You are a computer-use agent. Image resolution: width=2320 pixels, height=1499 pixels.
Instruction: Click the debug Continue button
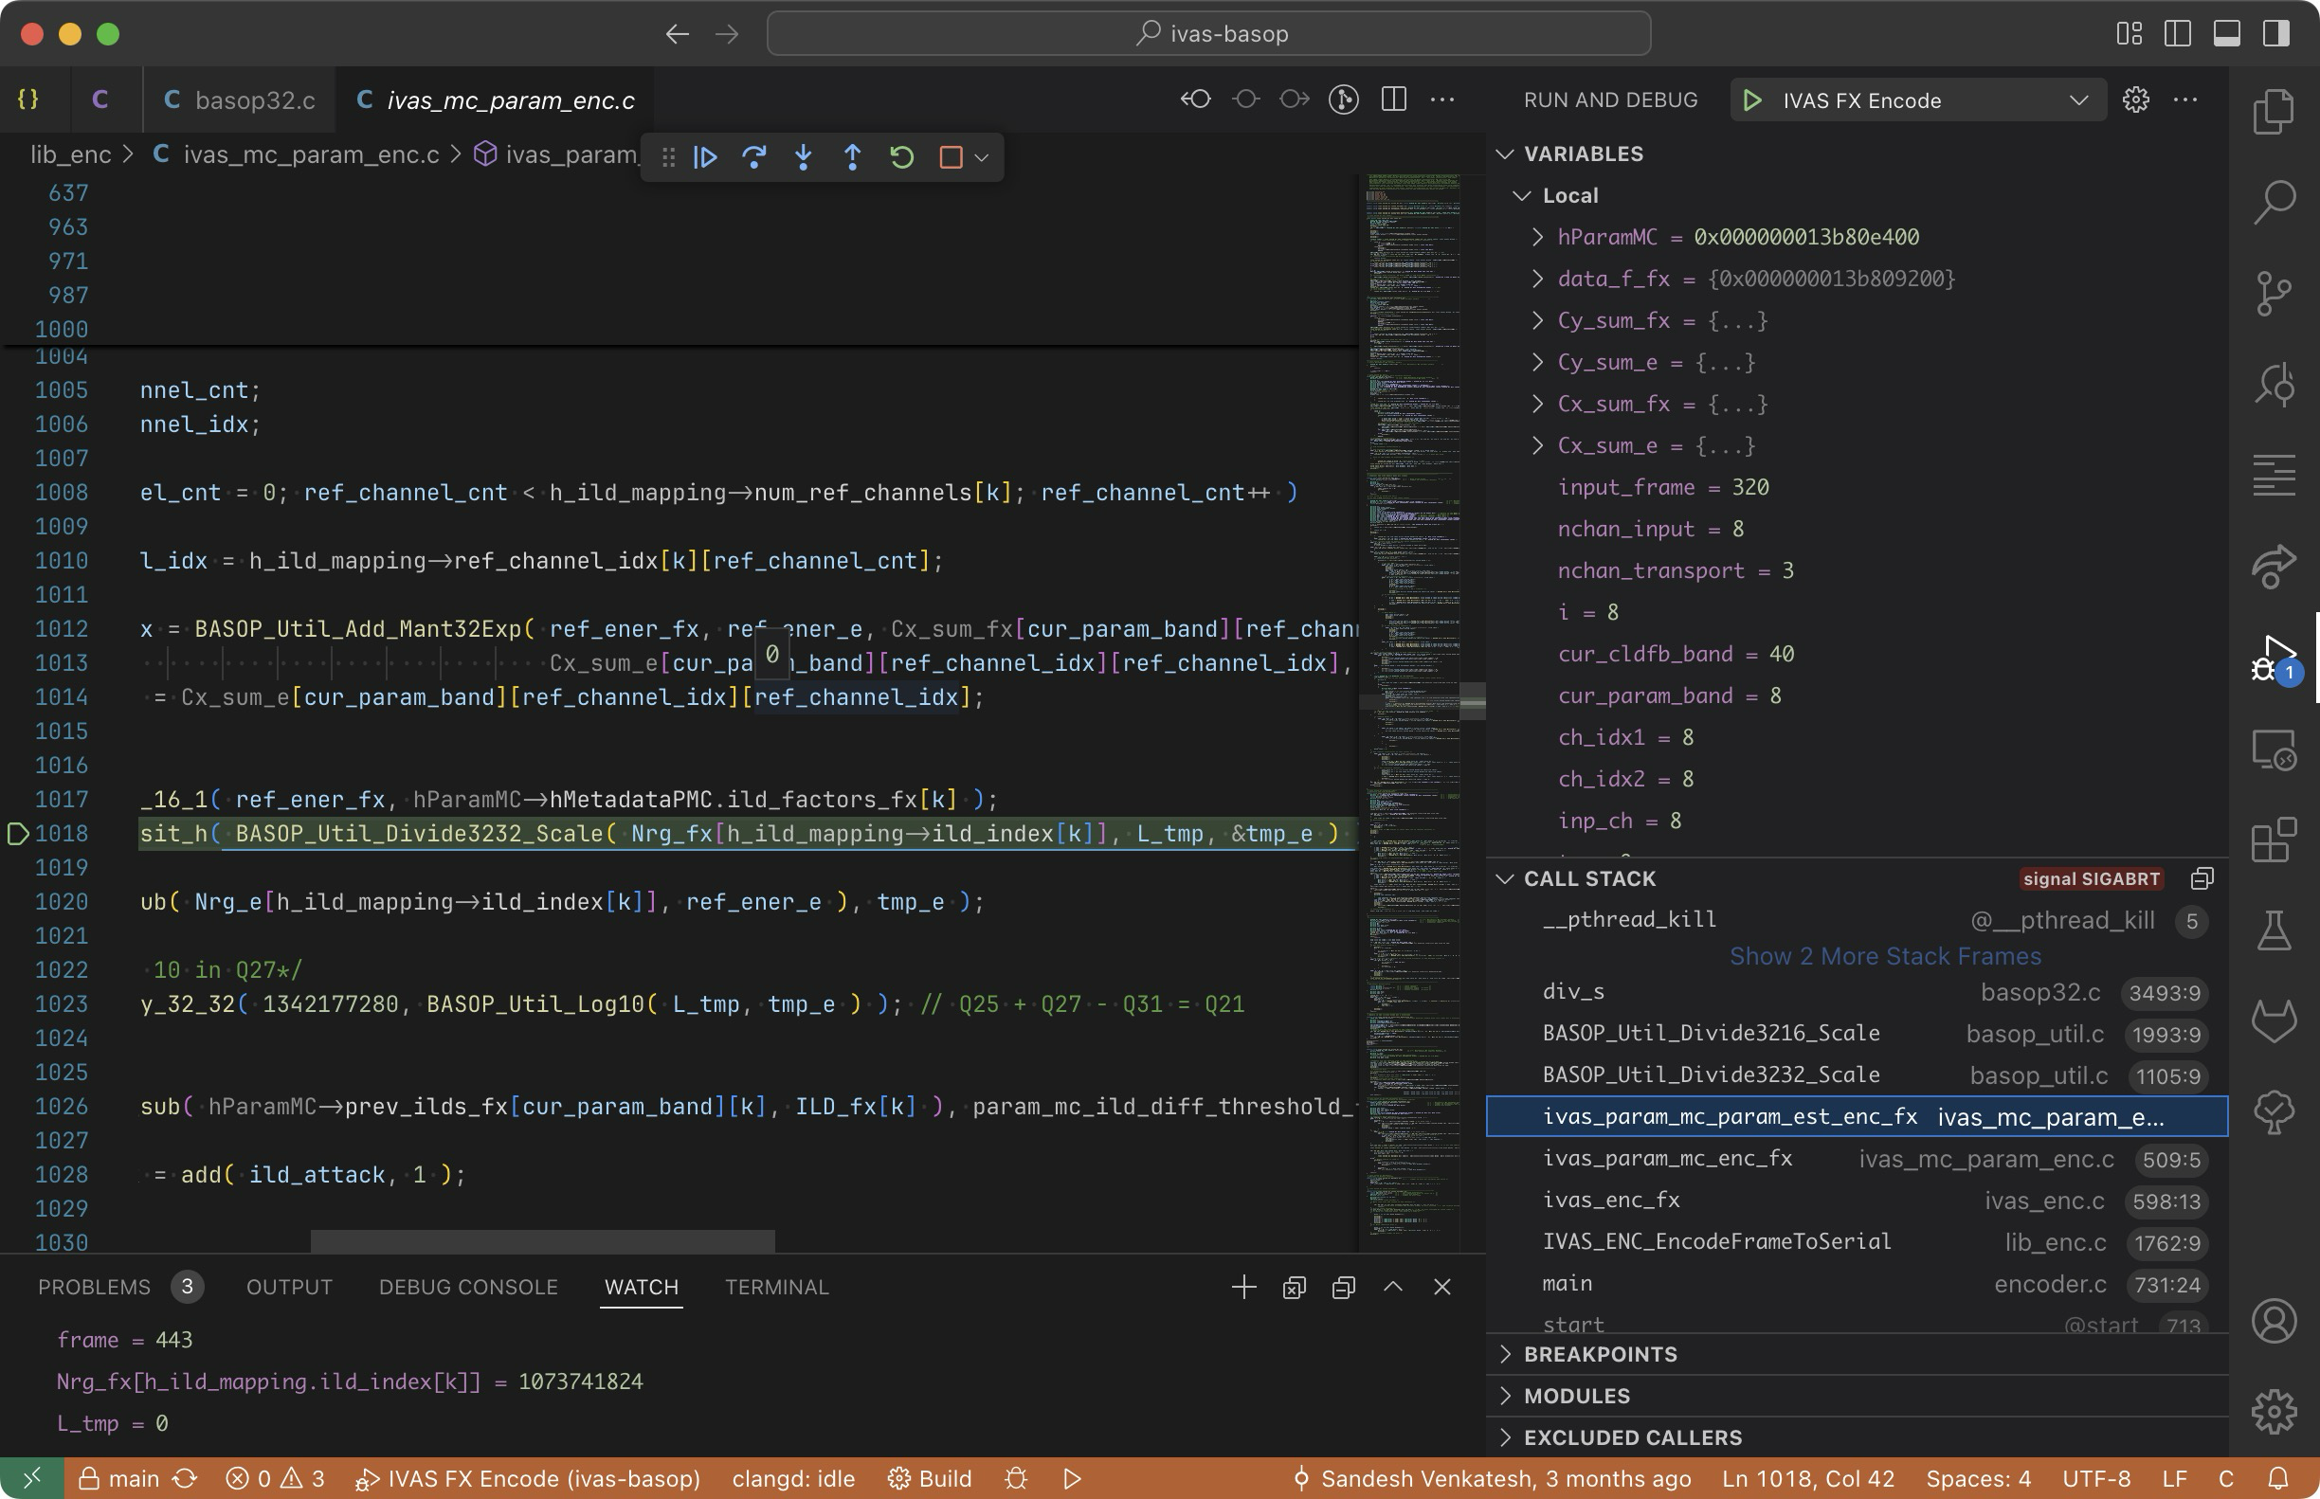click(705, 156)
